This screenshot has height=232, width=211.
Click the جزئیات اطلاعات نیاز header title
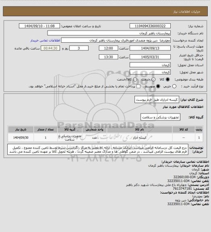187,12
